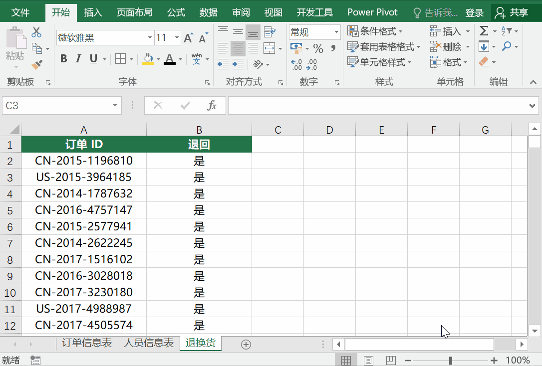Image resolution: width=542 pixels, height=366 pixels.
Task: Apply the black font color A
Action: pos(169,59)
